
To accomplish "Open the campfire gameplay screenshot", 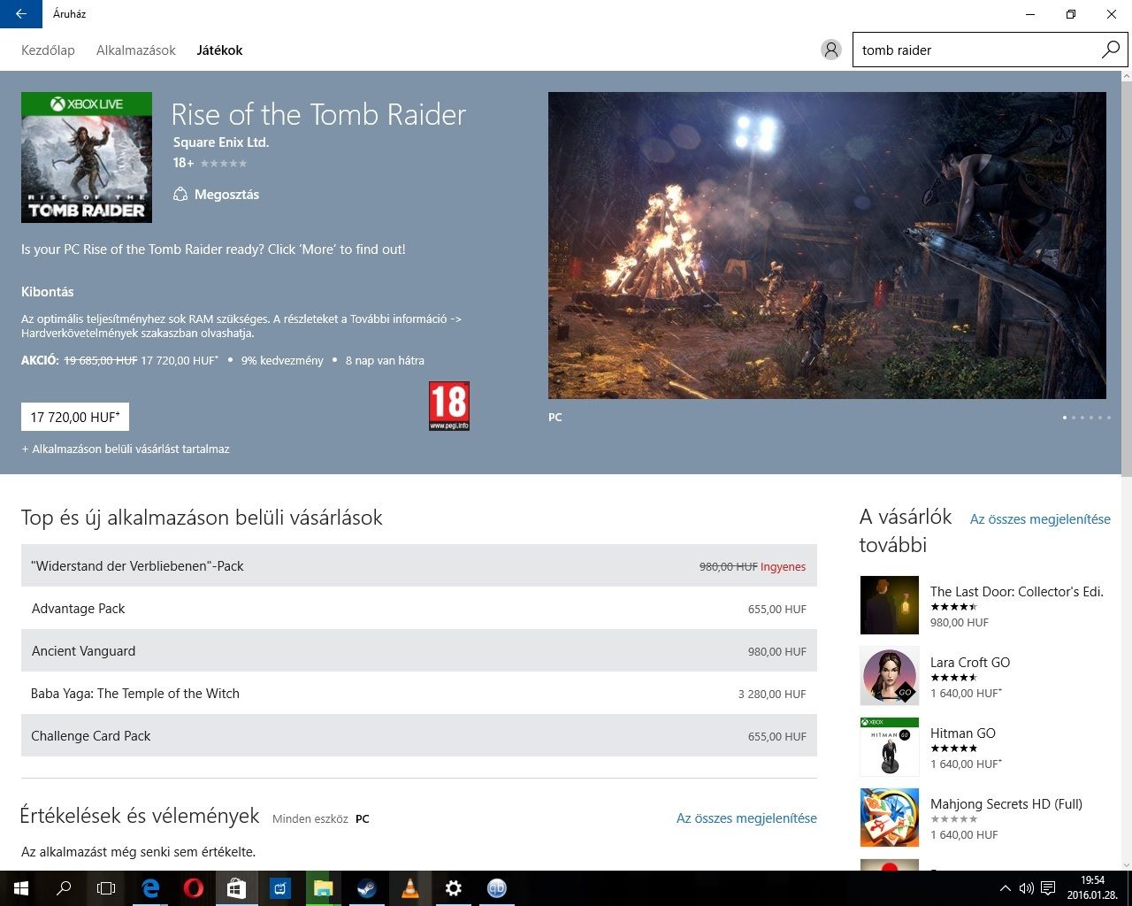I will tap(827, 245).
